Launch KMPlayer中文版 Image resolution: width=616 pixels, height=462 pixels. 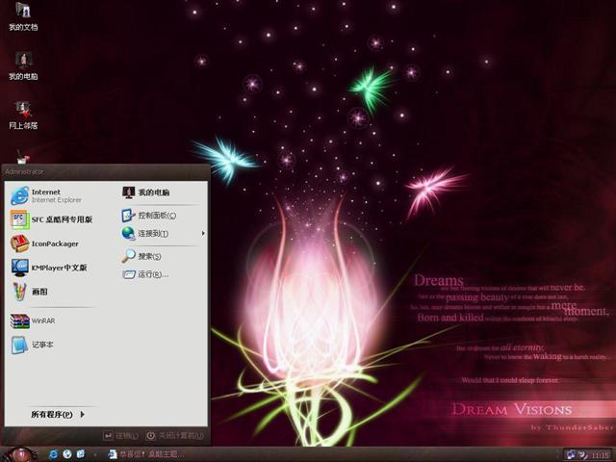[x=51, y=268]
